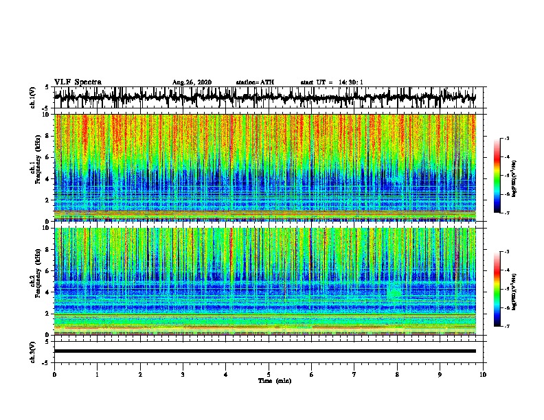The height and width of the screenshot is (420, 544).
Task: Click the "VLF Spectra" plot title
Action: 78,82
